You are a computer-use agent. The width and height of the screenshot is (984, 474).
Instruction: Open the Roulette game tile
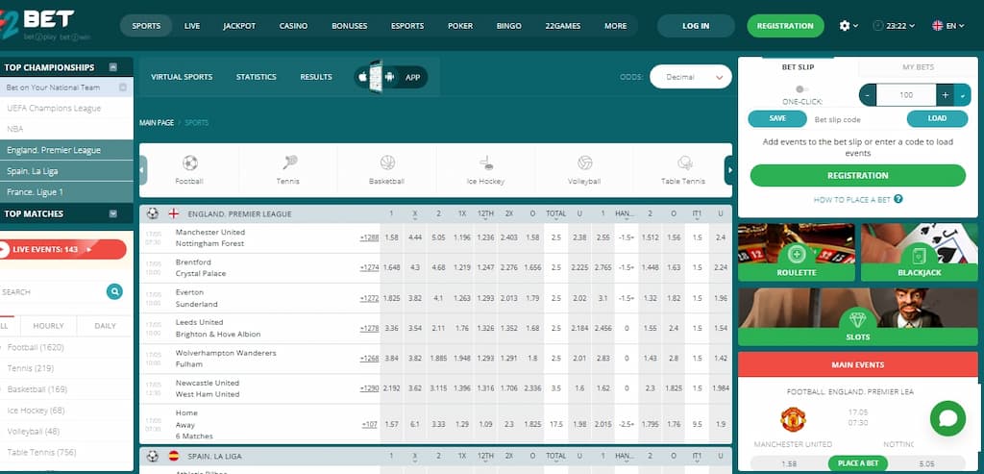(797, 252)
